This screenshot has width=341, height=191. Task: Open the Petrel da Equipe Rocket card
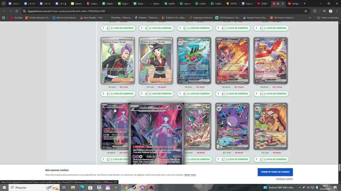118,61
